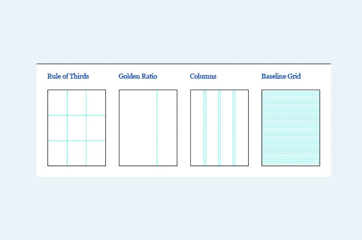Image resolution: width=362 pixels, height=240 pixels.
Task: Select bottom-right cell of Rule of Thirds grid
Action: 96,153
